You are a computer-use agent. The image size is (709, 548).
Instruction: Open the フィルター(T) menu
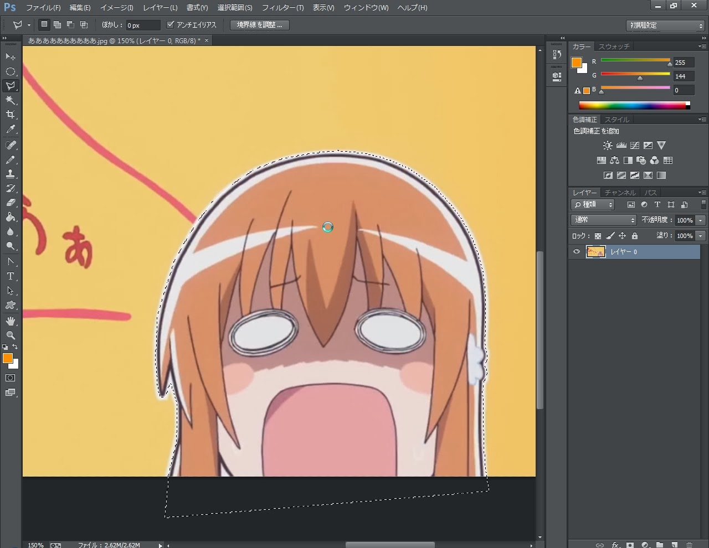282,8
